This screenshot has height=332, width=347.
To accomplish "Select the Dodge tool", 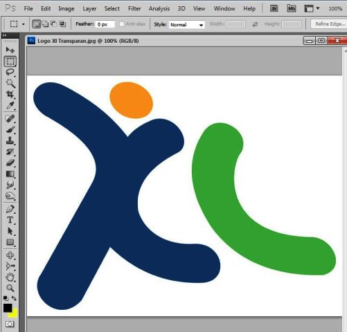I will click(x=10, y=196).
